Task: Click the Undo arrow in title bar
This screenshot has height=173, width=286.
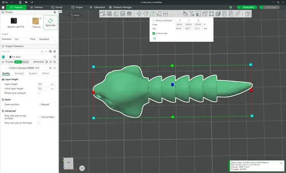Action: [26, 2]
